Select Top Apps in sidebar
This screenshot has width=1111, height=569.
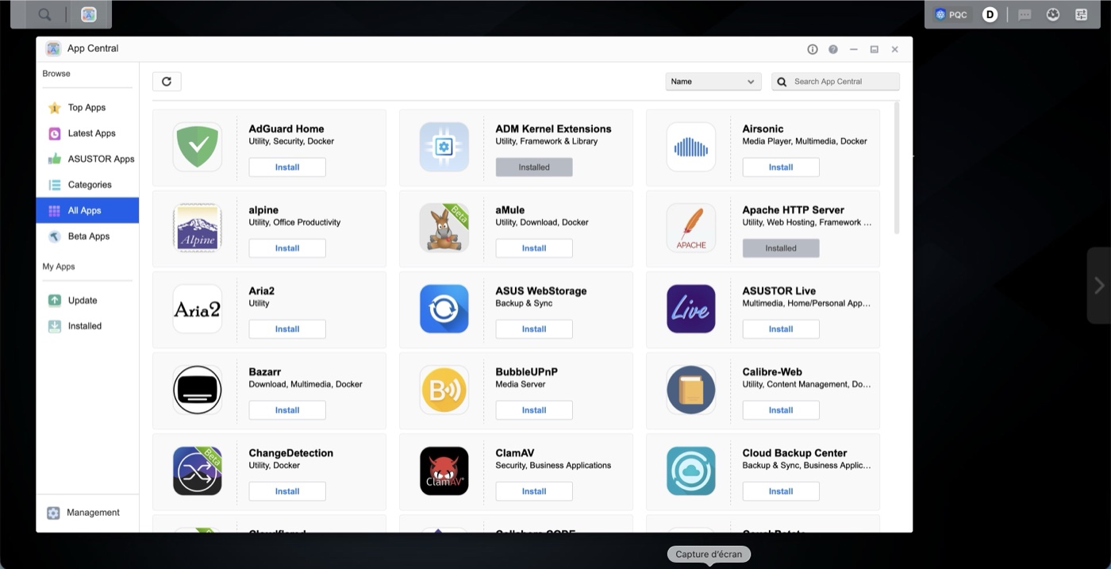click(87, 107)
